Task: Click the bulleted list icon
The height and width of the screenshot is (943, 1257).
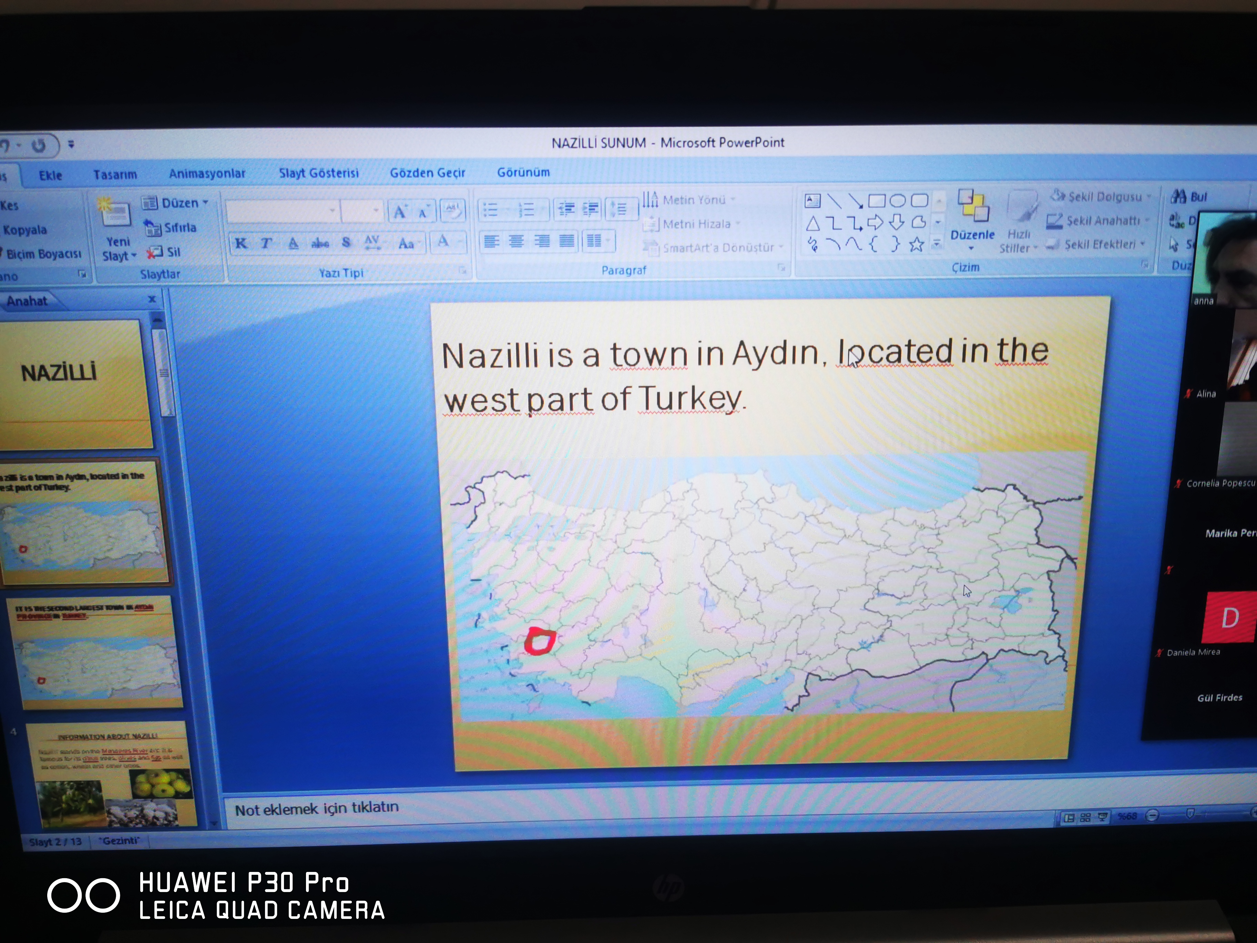Action: [490, 210]
